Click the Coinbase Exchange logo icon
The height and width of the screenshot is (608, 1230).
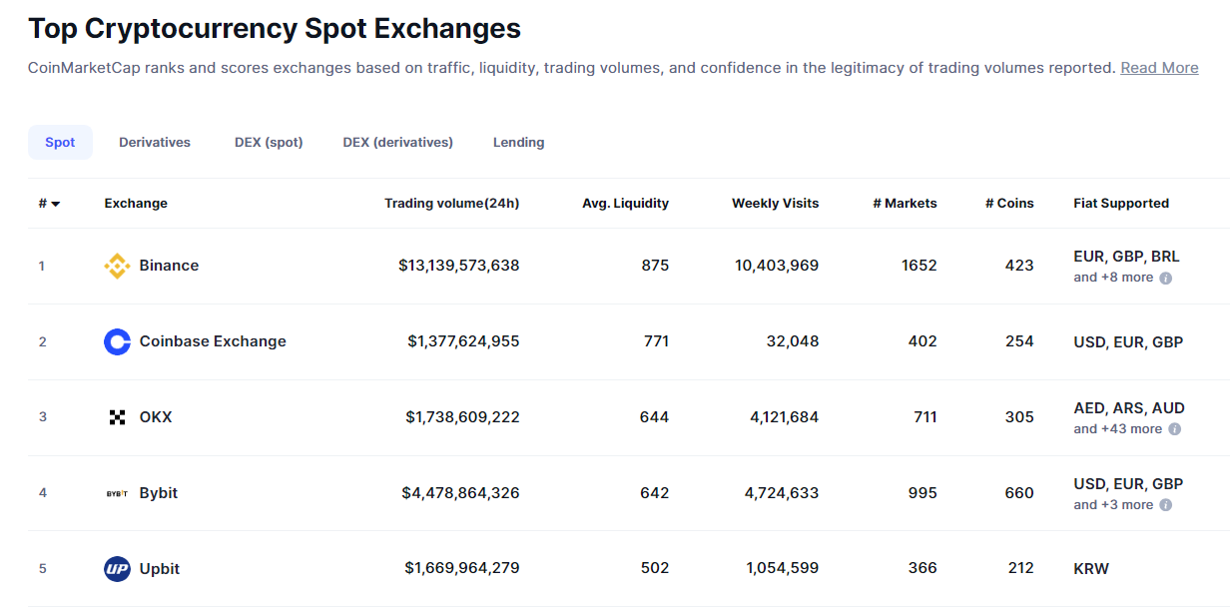click(117, 341)
